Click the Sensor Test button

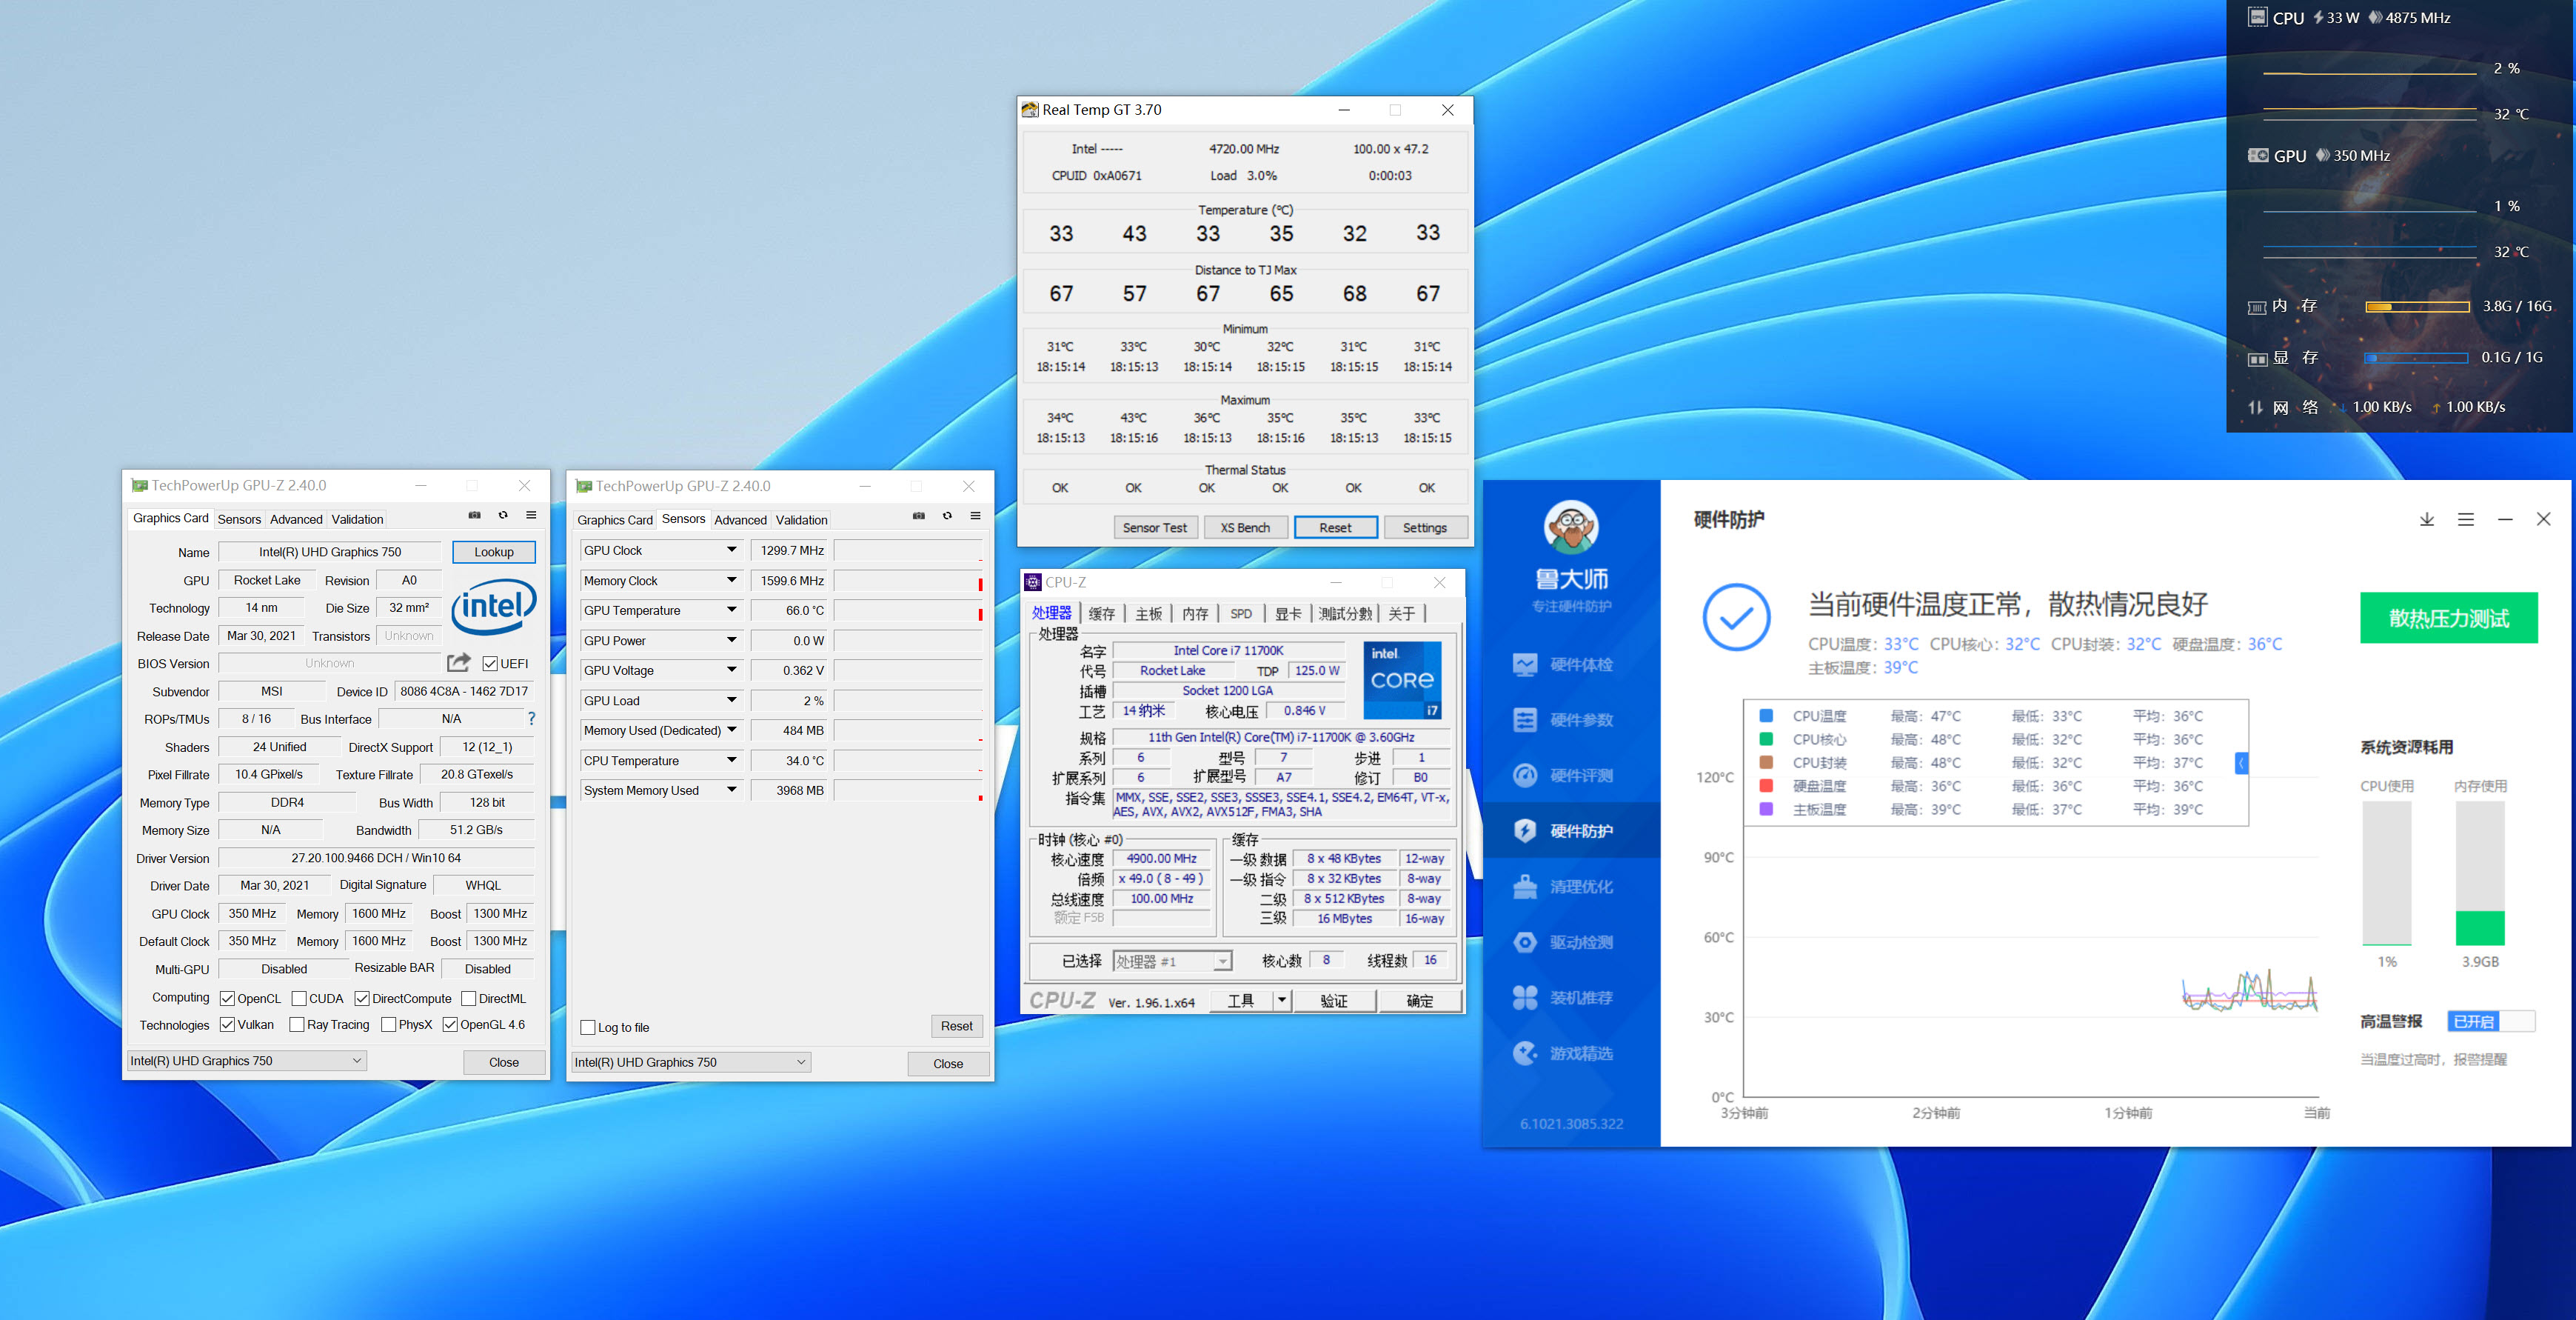coord(1154,527)
